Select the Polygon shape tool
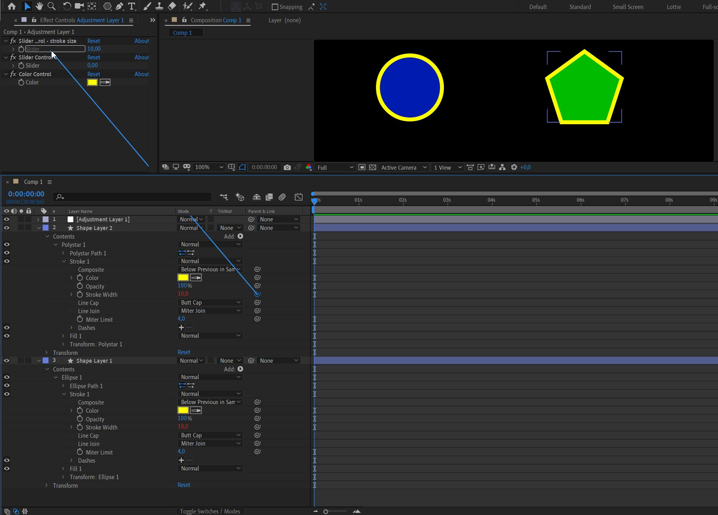718x515 pixels. [x=107, y=6]
